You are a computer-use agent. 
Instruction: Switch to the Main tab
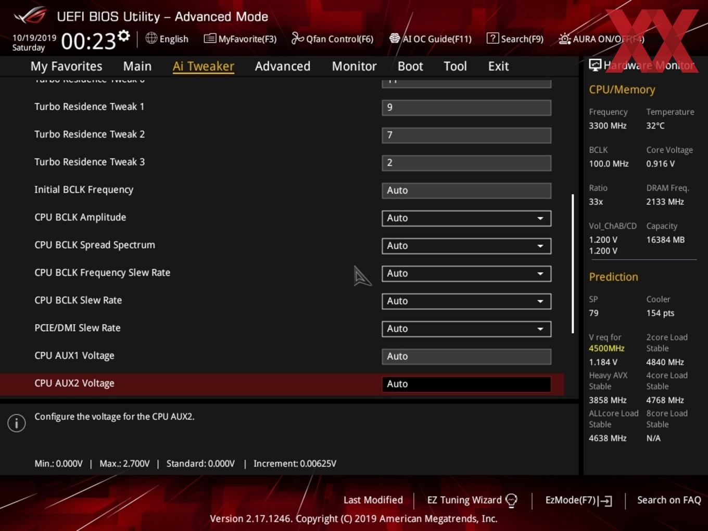point(137,66)
